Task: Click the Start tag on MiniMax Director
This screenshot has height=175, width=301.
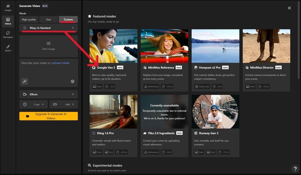Action: [250, 86]
